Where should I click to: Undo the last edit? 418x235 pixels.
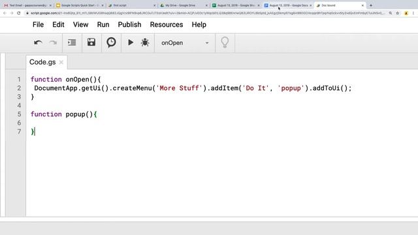point(38,42)
